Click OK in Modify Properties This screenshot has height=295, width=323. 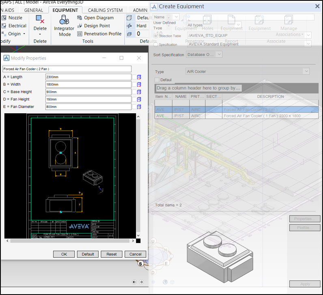[64, 254]
